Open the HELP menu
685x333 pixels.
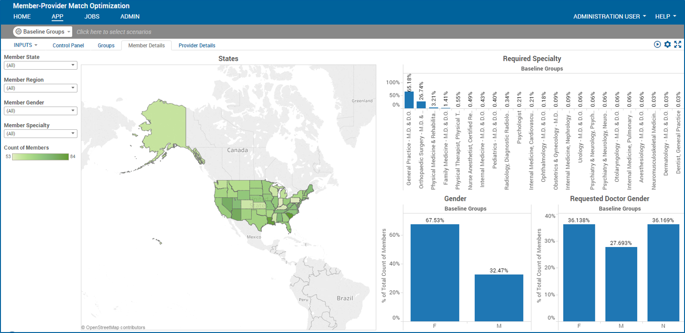665,16
